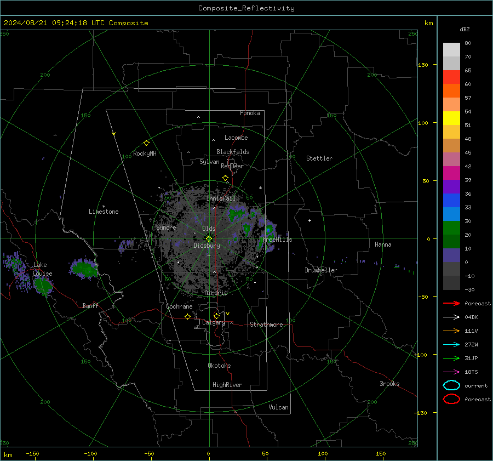Click the asterisk marker above Limestone
The height and width of the screenshot is (461, 493).
tap(104, 207)
